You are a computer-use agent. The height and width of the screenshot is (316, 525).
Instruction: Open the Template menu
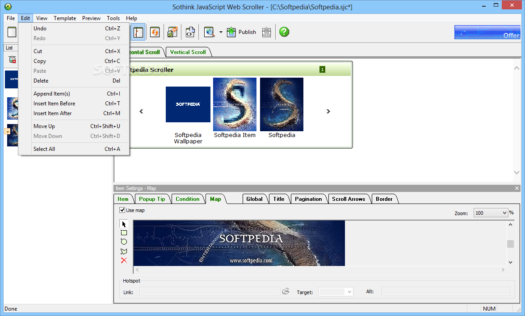[x=65, y=18]
